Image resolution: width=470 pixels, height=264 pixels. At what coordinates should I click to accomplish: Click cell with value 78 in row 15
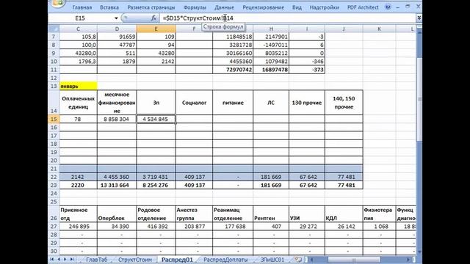pyautogui.click(x=79, y=119)
